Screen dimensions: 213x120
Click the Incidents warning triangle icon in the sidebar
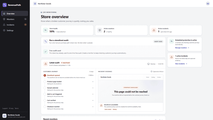point(4,25)
